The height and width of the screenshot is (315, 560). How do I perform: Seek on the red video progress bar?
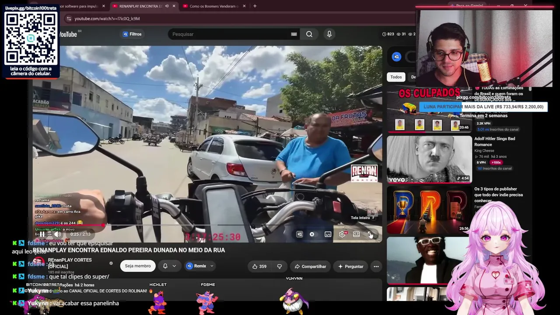(x=206, y=225)
